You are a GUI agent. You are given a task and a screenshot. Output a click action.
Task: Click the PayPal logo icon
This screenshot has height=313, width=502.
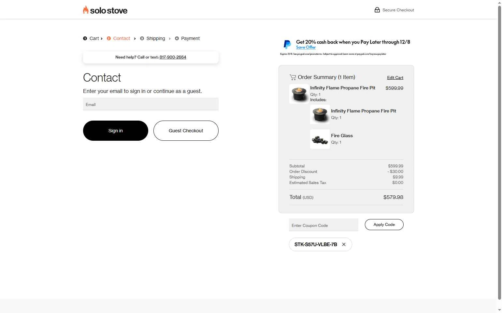287,44
